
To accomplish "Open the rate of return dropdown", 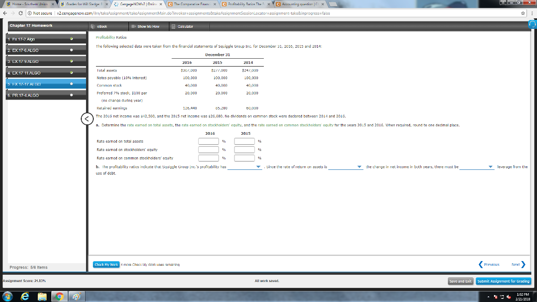I will (360, 167).
